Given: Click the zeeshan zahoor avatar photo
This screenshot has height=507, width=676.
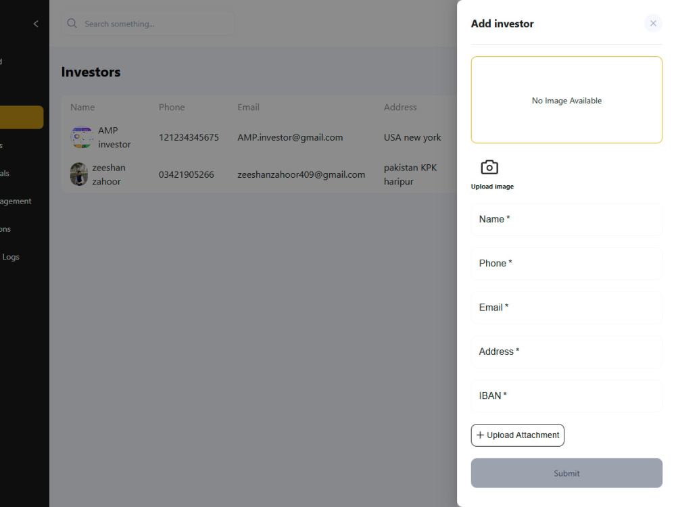Looking at the screenshot, I should 79,174.
